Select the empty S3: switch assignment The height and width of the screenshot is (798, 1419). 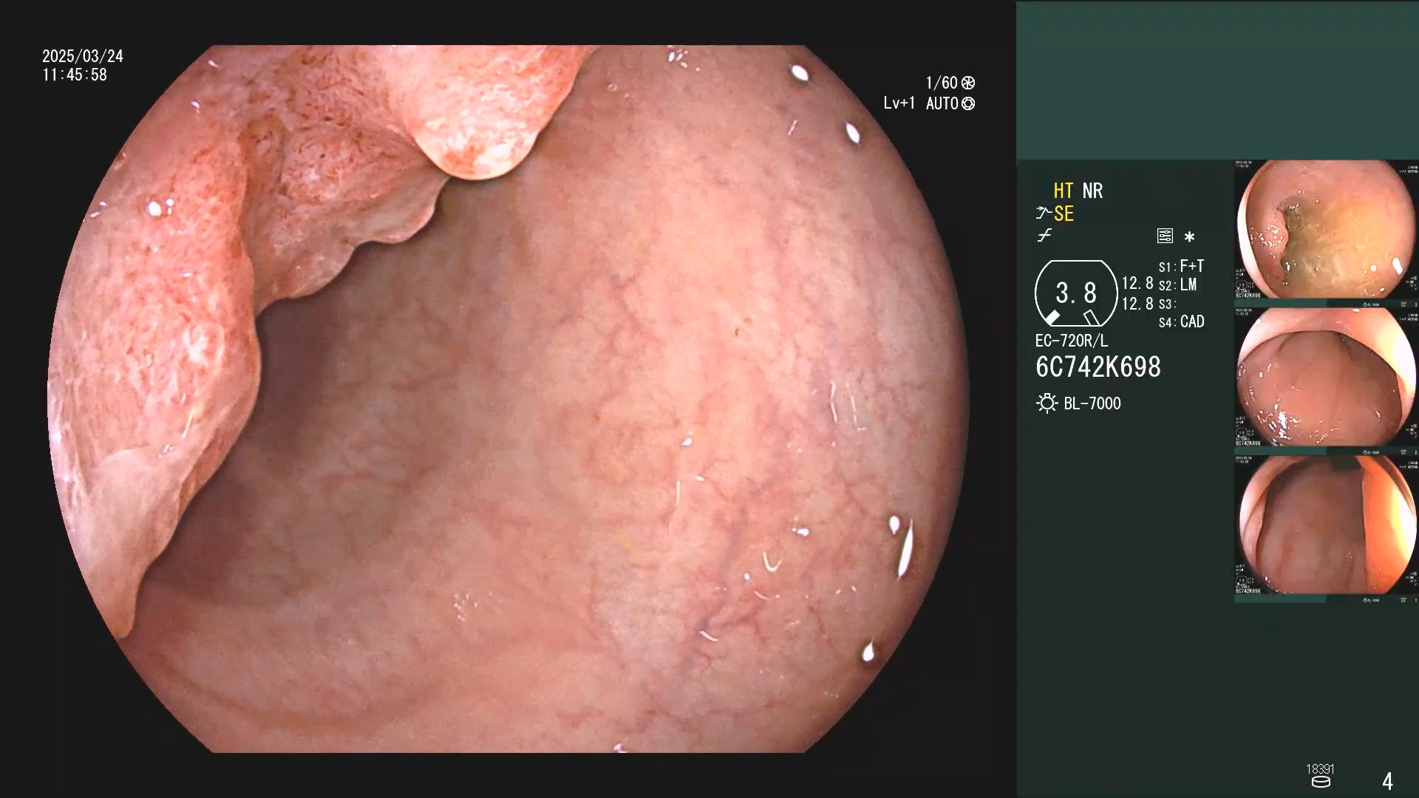click(1168, 304)
